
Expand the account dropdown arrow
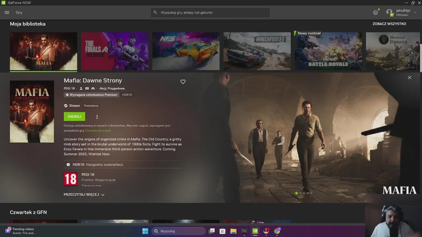tap(415, 13)
